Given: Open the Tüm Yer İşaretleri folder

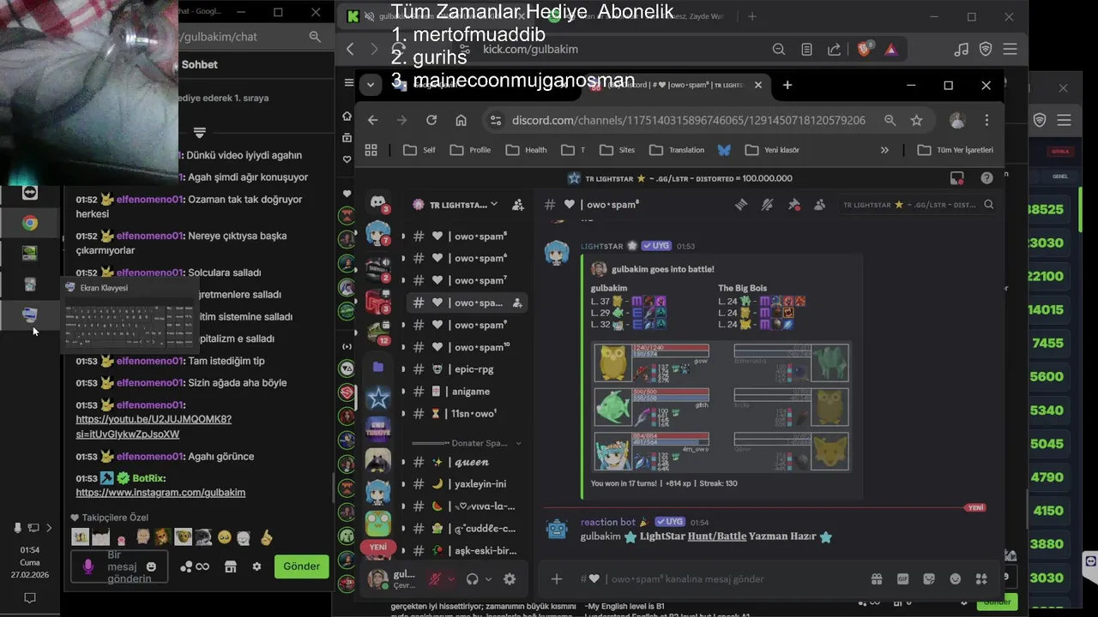Looking at the screenshot, I should (x=956, y=150).
